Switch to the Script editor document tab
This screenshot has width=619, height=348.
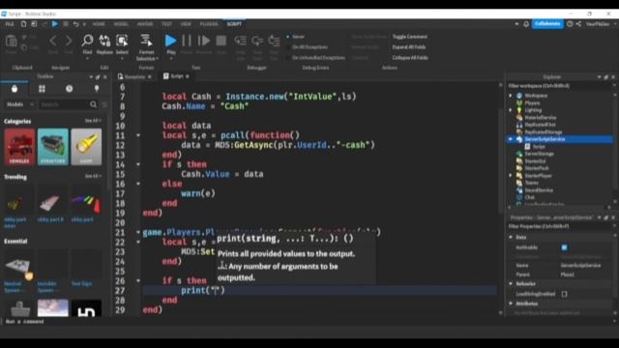click(177, 76)
